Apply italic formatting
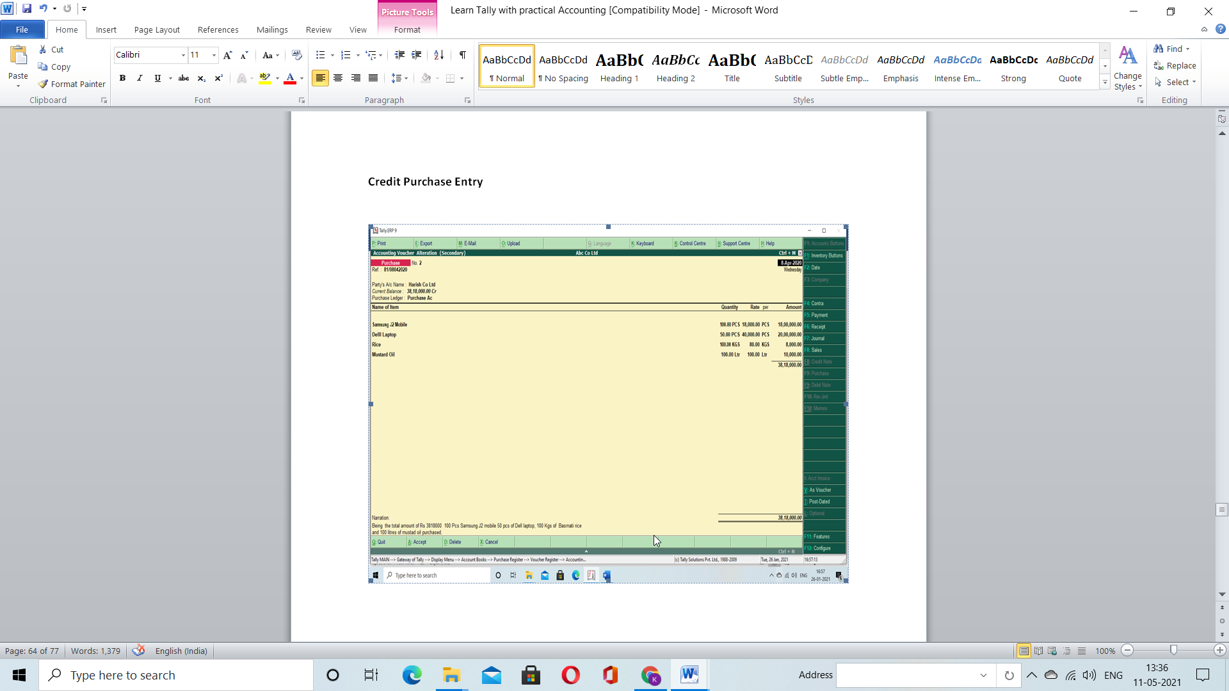 point(139,78)
